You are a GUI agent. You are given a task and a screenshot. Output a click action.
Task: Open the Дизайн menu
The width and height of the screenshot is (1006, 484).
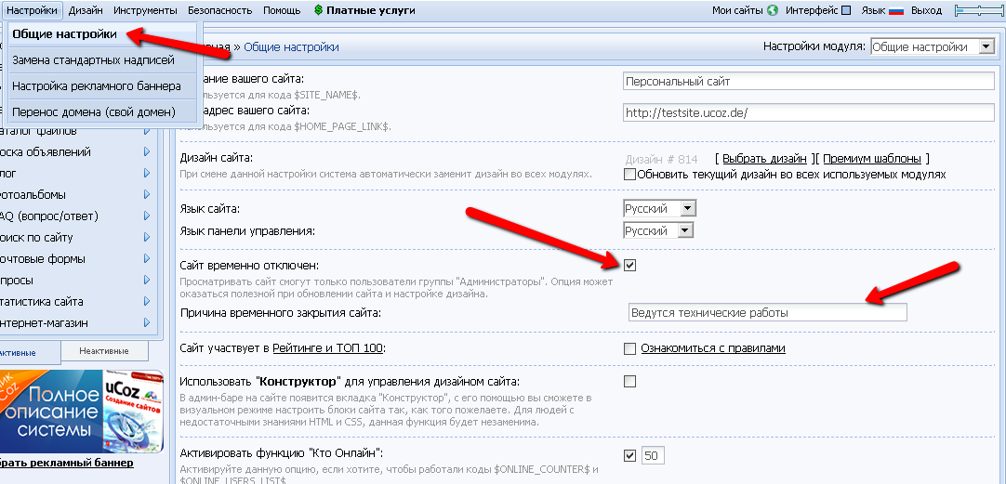(x=86, y=10)
